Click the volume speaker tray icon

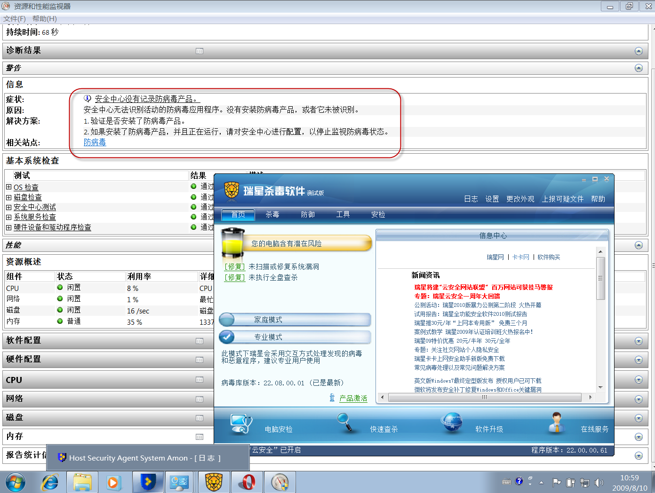[x=599, y=483]
